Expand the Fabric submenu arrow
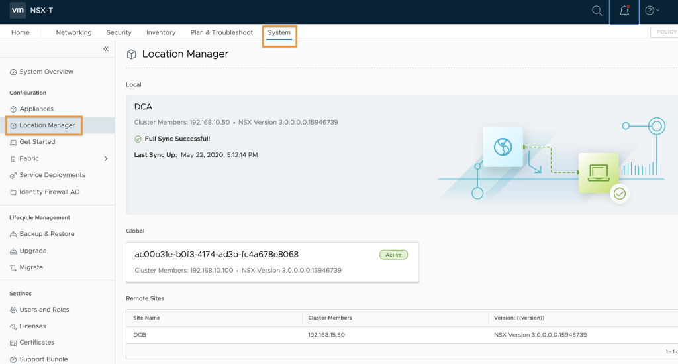Viewport: 678px width, 364px height. 106,159
